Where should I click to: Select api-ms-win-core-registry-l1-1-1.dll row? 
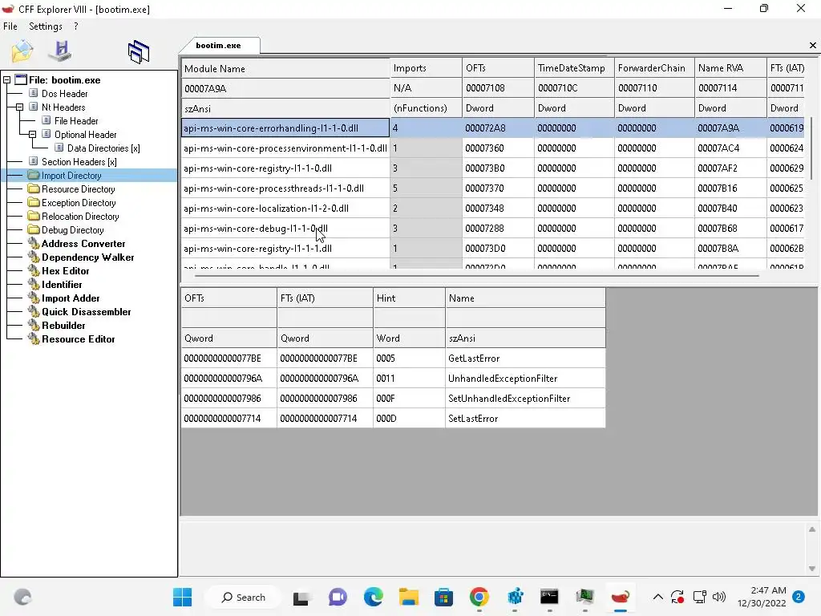492,249
